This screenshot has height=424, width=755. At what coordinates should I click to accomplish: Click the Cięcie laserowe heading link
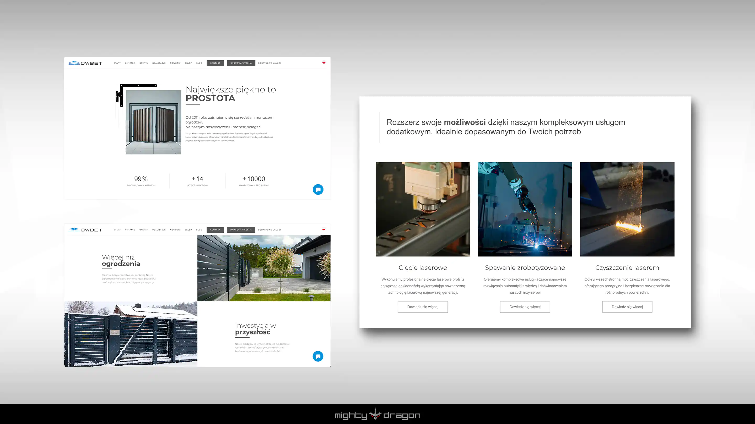423,267
